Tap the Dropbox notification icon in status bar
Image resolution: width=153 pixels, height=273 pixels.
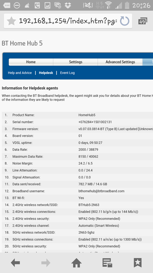click(68, 5)
